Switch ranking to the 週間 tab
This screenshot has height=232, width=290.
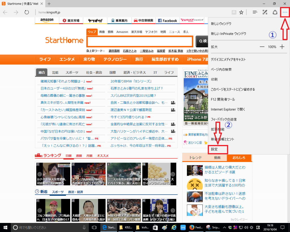coord(79,156)
